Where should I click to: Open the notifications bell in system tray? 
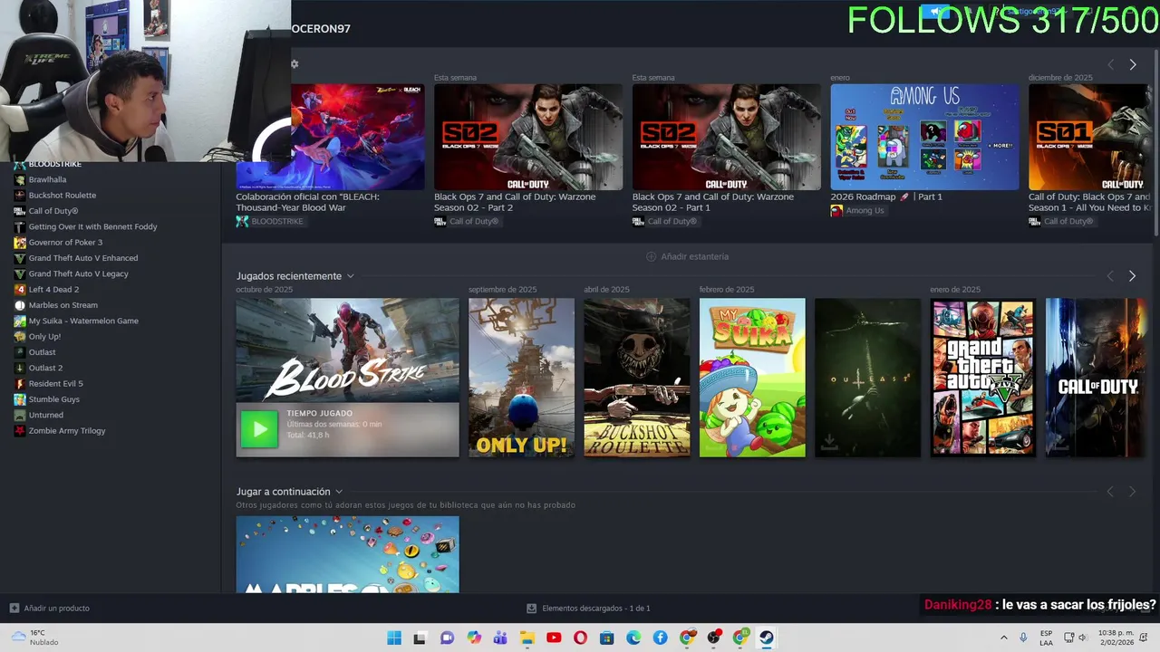1145,638
